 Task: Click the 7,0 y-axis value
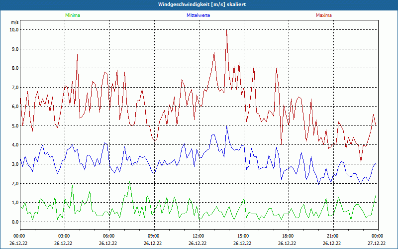pos(15,88)
